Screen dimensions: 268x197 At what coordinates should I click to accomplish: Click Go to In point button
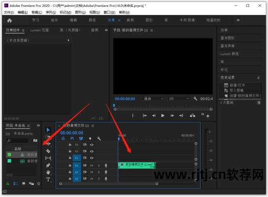coord(145,115)
